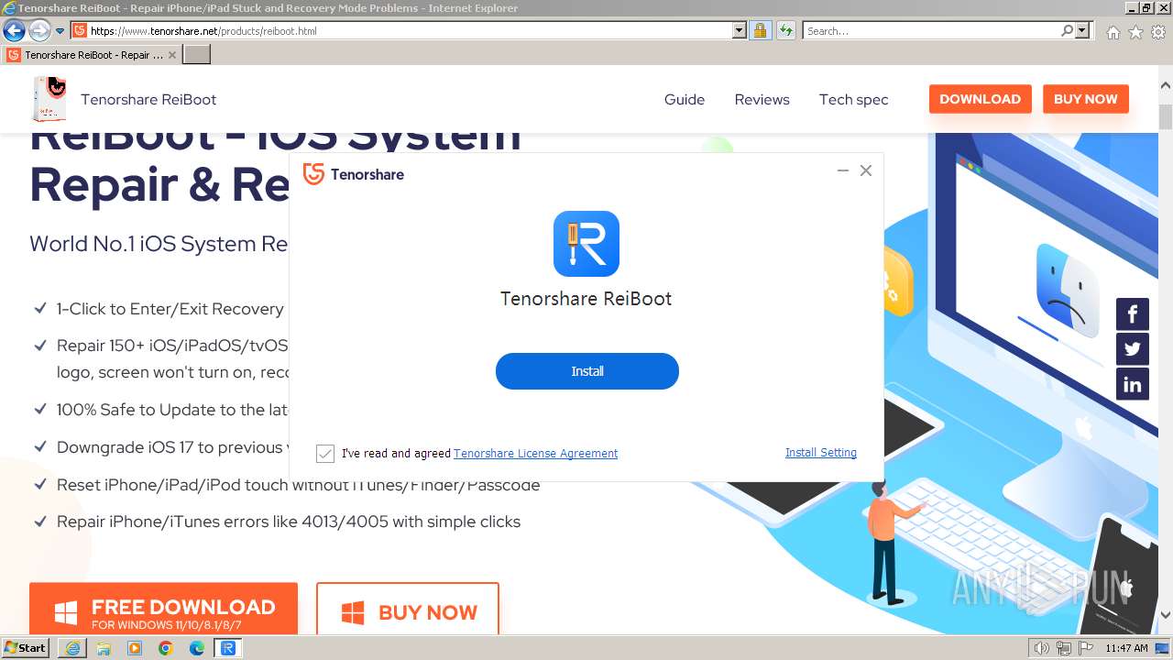1173x660 pixels.
Task: Open the Install Setting link
Action: tap(821, 453)
